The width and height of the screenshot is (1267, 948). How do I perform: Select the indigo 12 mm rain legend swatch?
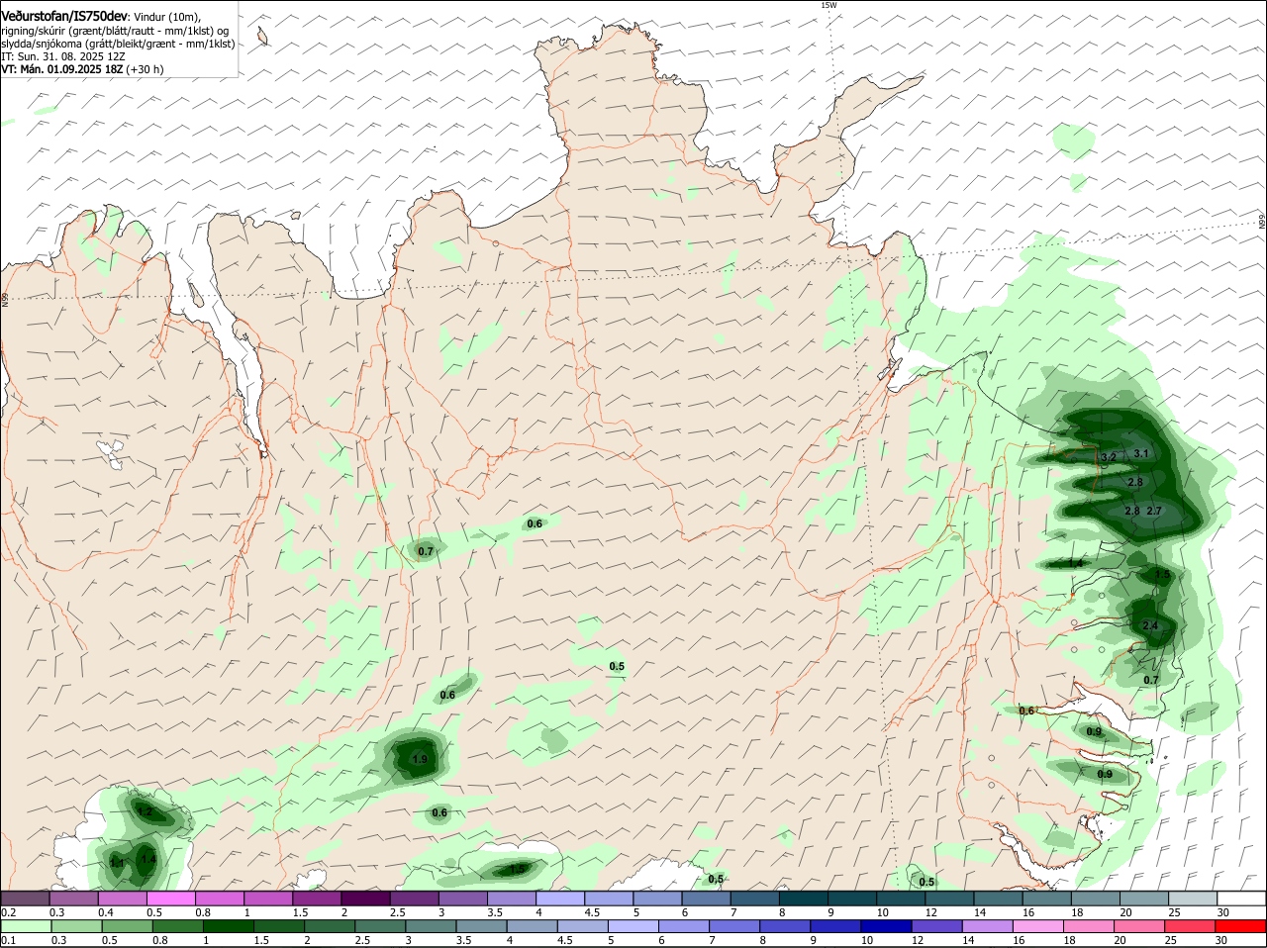point(936,925)
